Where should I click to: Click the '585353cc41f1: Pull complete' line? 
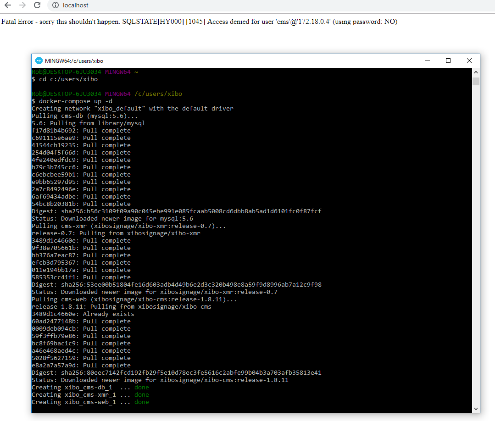(81, 277)
